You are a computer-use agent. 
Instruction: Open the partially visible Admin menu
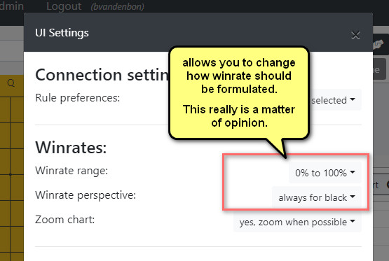click(12, 6)
